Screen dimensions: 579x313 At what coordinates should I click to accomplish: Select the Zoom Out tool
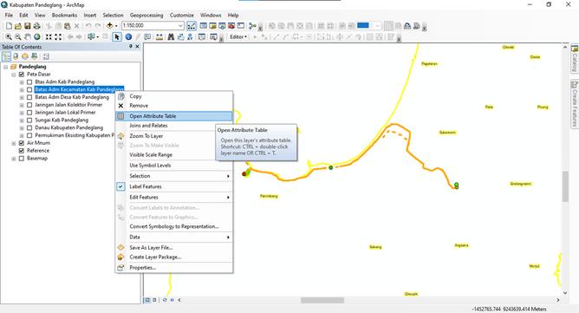[17, 37]
